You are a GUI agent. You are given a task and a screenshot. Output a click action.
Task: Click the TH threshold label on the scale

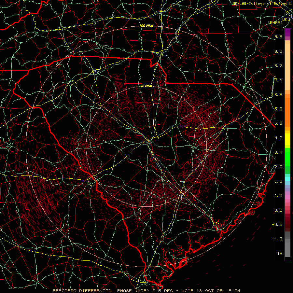click(280, 253)
